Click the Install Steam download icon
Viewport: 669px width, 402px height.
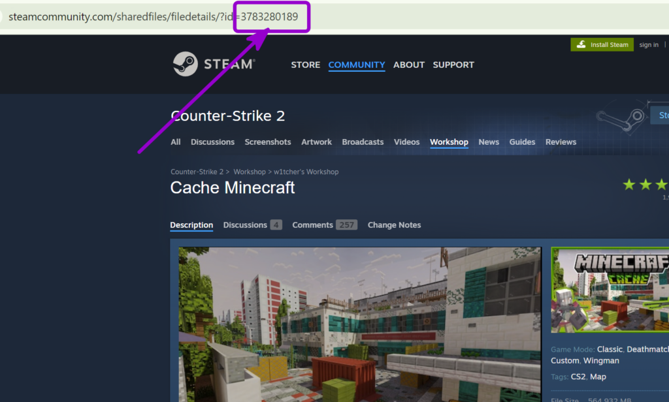click(581, 44)
